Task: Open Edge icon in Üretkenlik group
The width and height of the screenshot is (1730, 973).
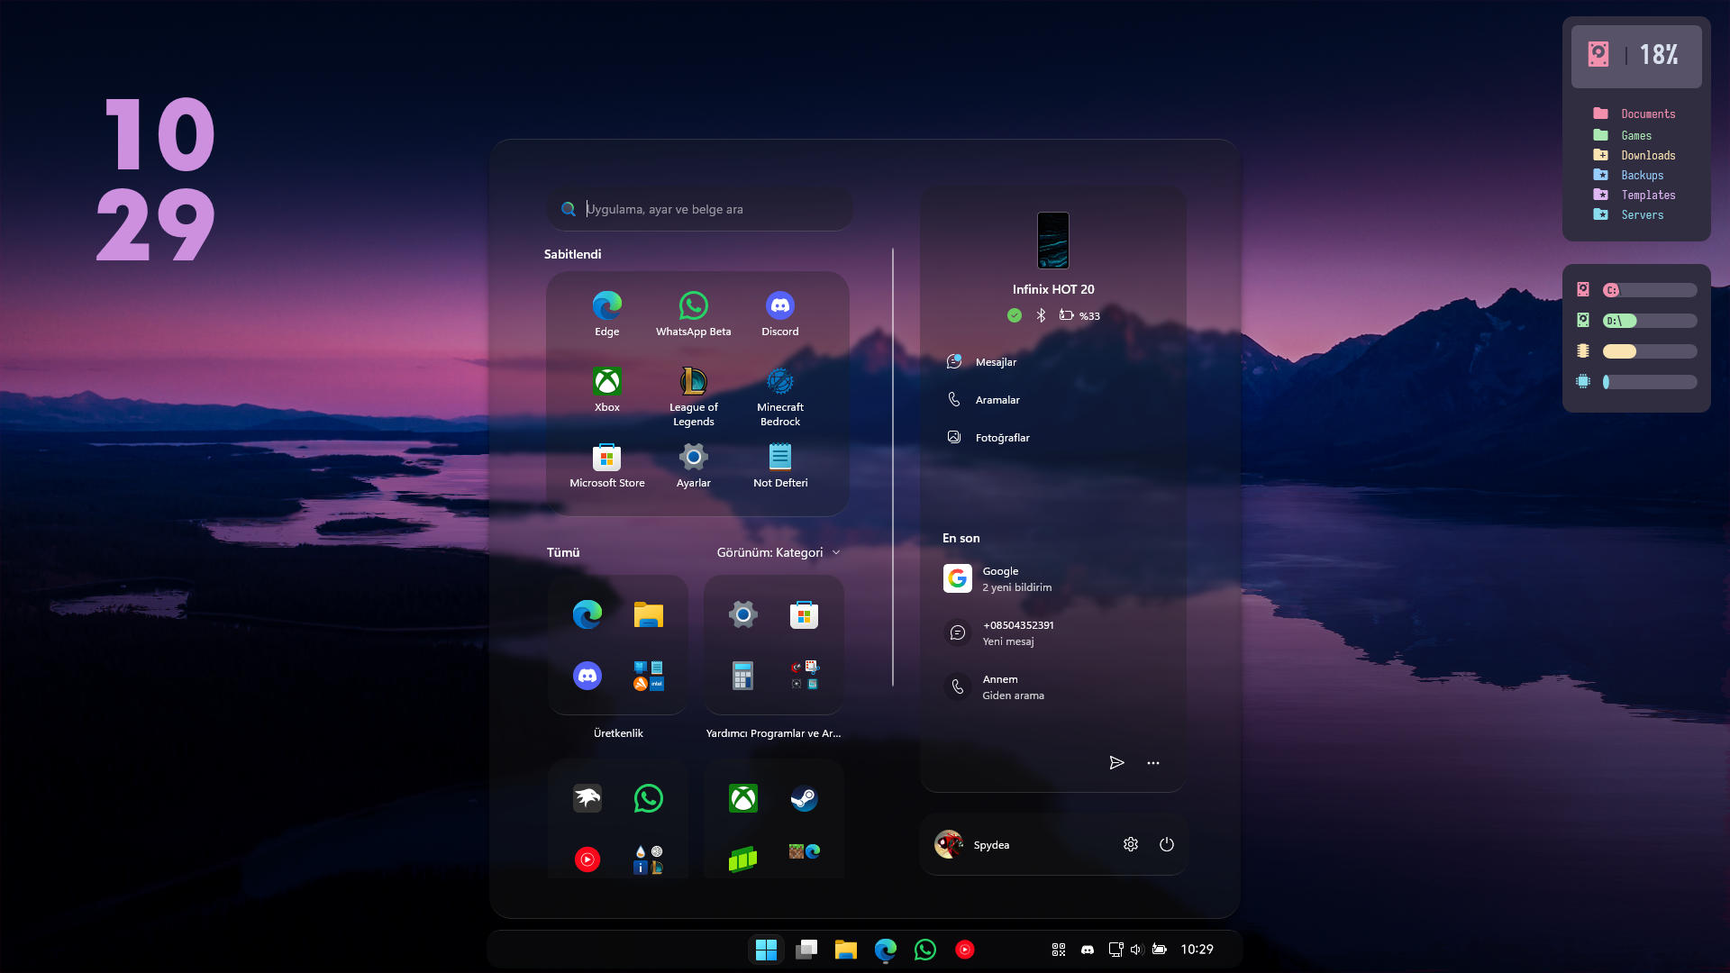Action: pos(587,614)
